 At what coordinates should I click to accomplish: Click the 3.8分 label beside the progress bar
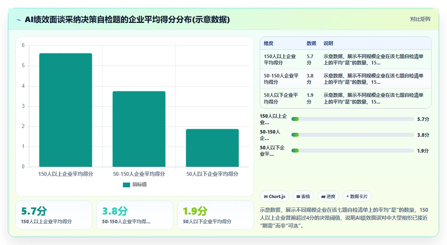(423, 135)
